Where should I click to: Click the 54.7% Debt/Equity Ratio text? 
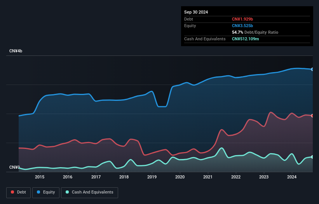click(255, 32)
